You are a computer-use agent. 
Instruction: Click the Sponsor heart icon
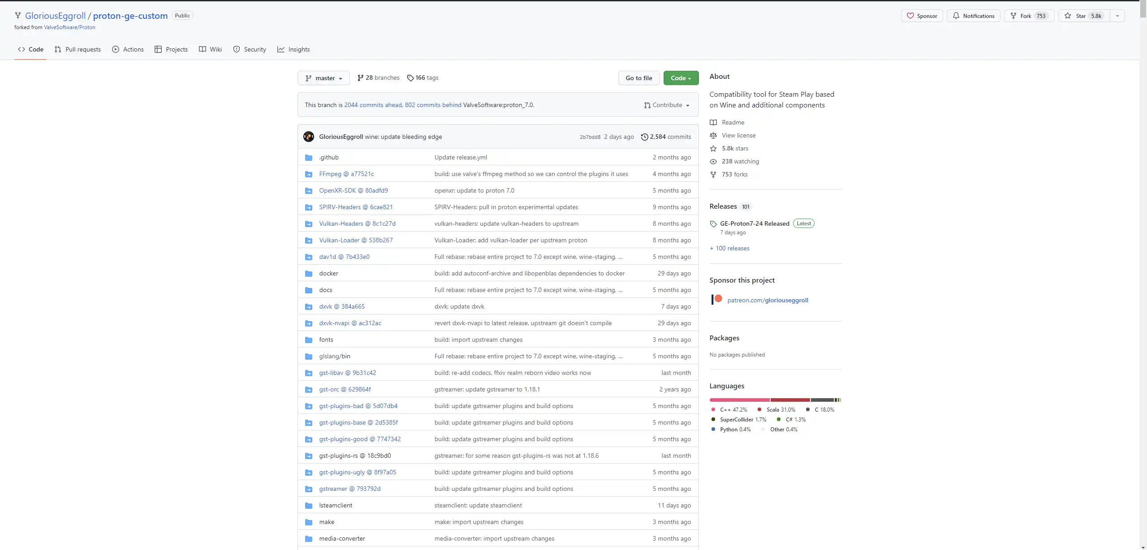pos(910,16)
